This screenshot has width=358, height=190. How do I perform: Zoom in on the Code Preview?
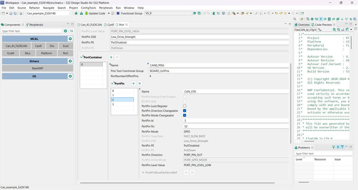click(x=334, y=29)
